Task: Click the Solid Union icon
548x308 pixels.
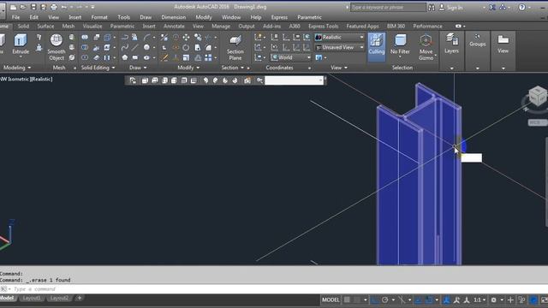Action: click(85, 37)
